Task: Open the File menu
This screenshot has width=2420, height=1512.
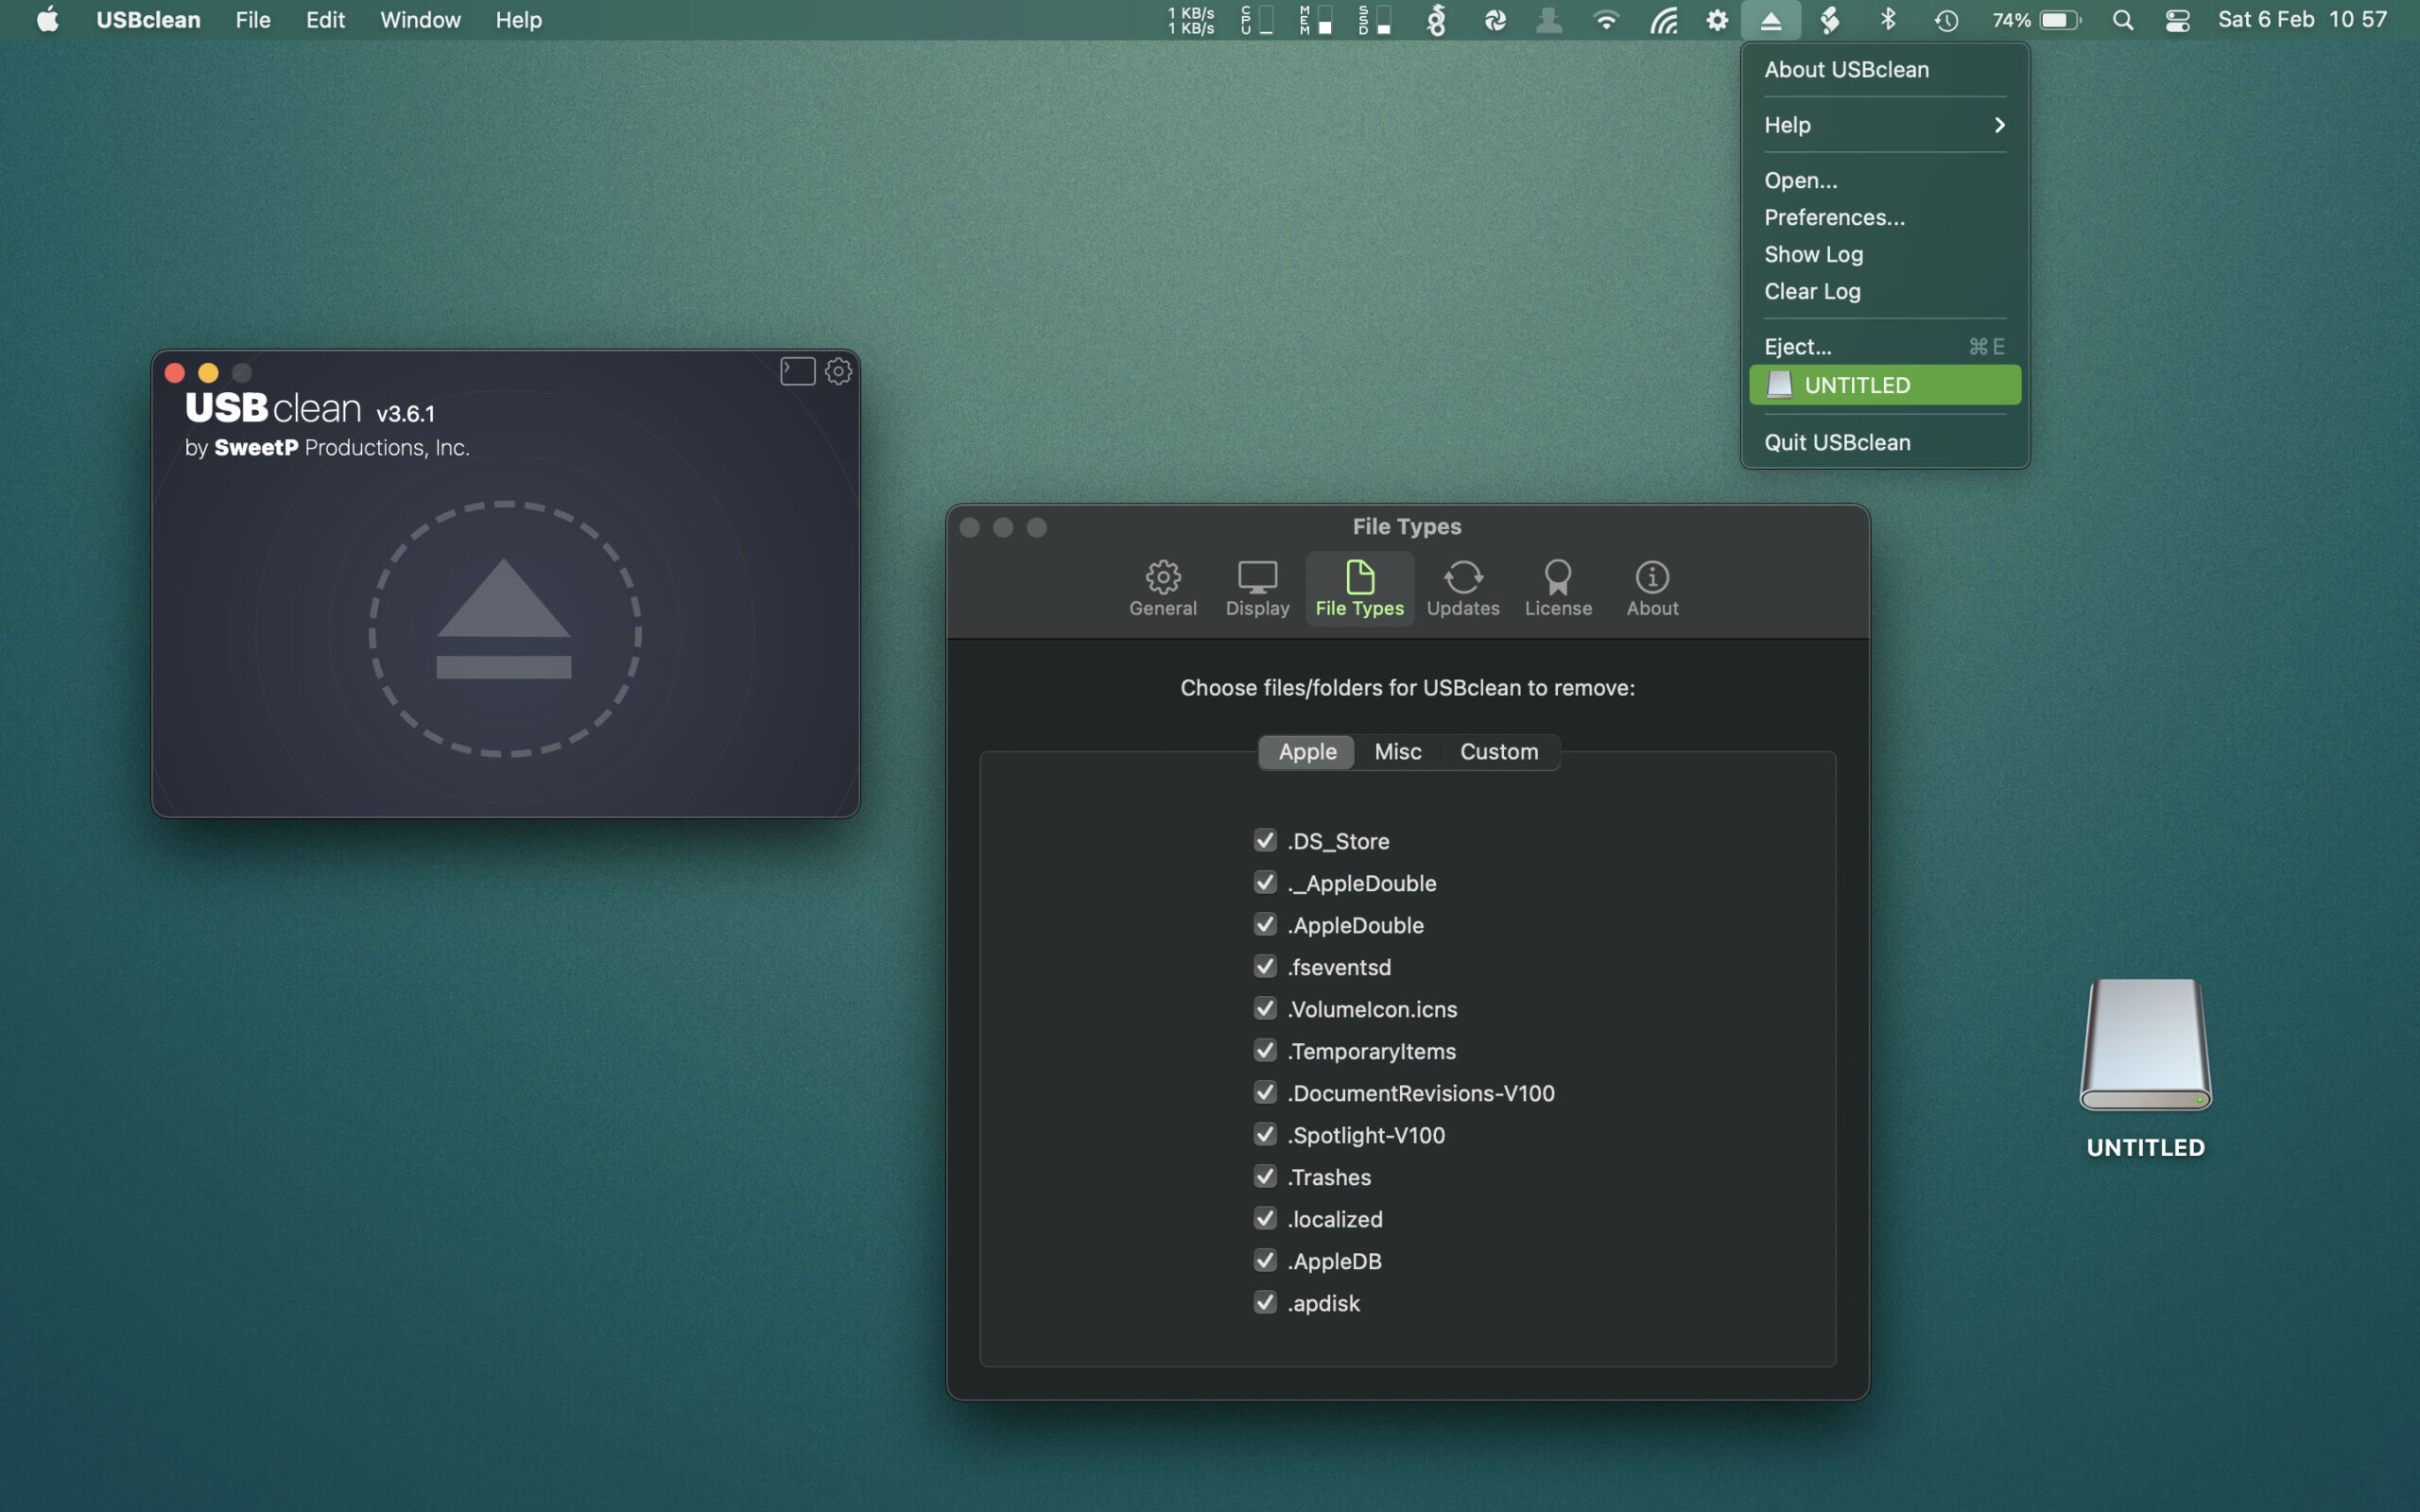Action: pos(253,20)
